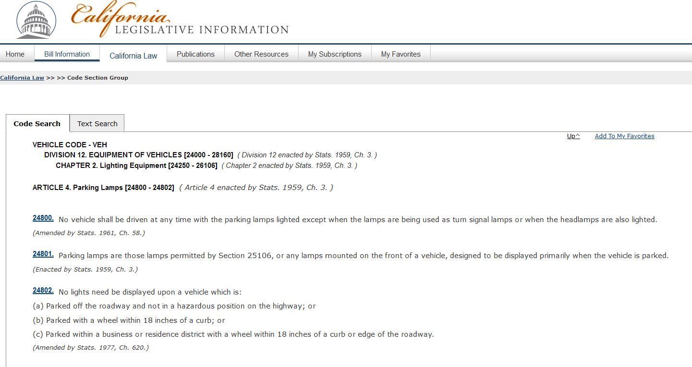Open the Home menu item
692x367 pixels.
click(x=15, y=54)
